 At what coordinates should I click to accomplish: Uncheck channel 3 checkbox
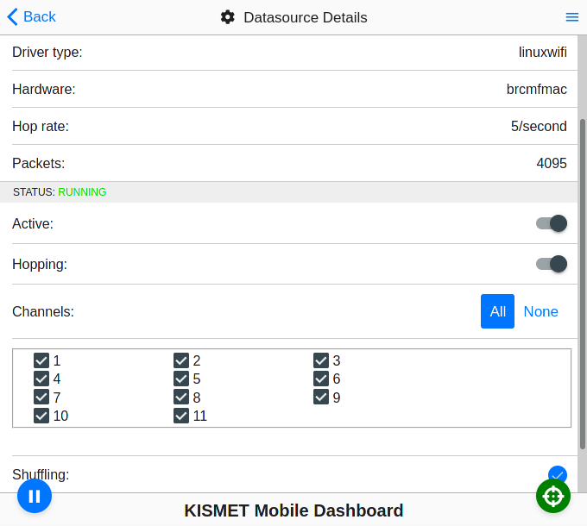(x=321, y=360)
